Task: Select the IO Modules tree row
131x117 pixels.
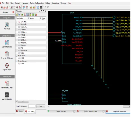Action: (x=31, y=40)
